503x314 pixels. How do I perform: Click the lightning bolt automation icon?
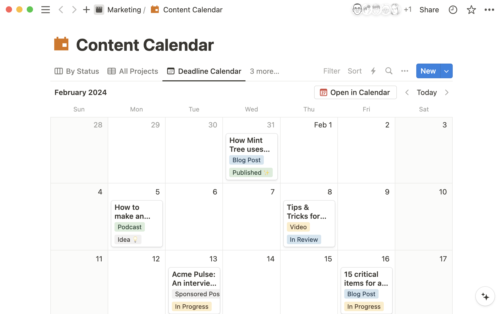coord(374,71)
